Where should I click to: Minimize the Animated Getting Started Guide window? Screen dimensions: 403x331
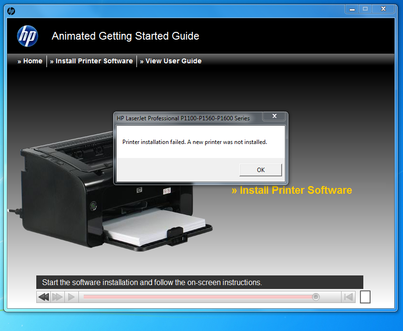click(352, 9)
